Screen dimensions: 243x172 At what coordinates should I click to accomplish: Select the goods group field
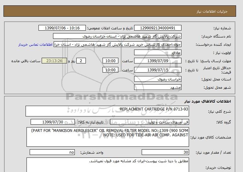pyautogui.click(x=158, y=122)
